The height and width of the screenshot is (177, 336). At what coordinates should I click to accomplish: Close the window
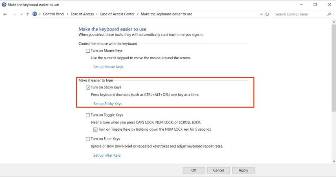point(329,4)
